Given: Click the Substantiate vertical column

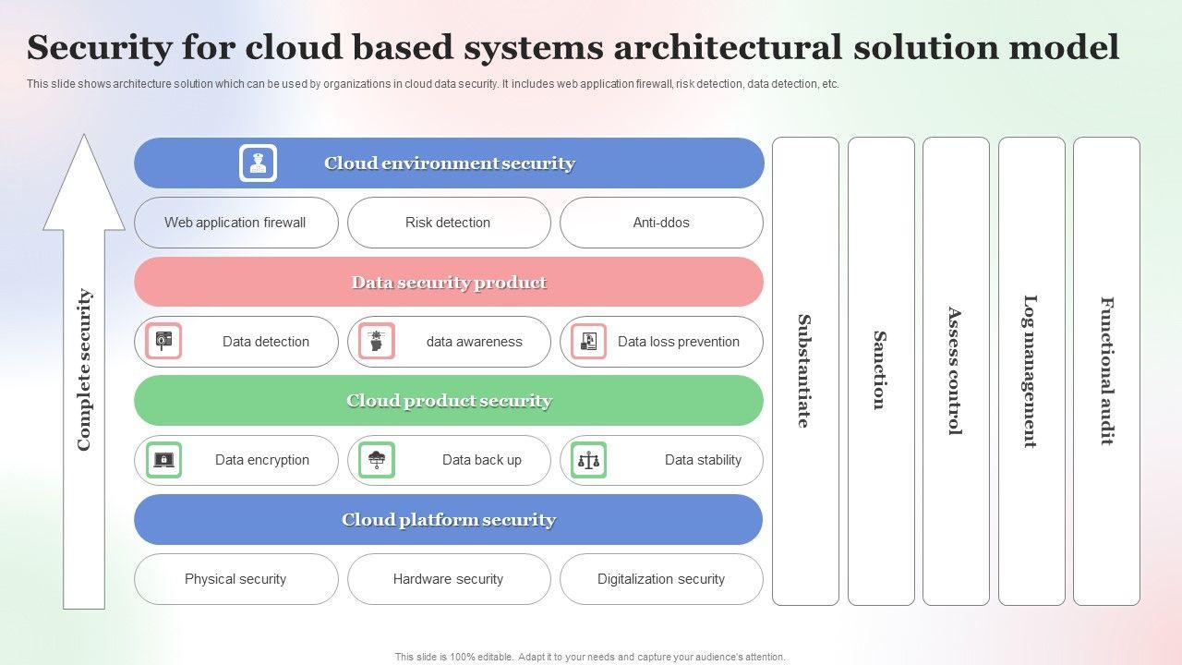Looking at the screenshot, I should click(x=805, y=371).
